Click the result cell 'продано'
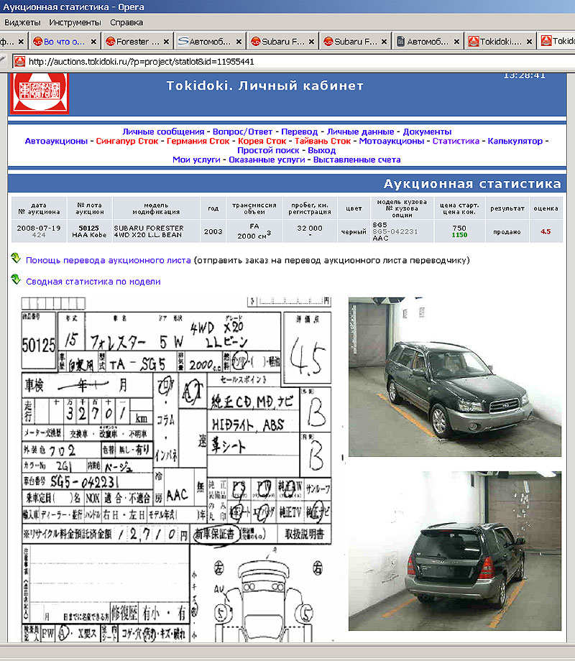 (507, 232)
